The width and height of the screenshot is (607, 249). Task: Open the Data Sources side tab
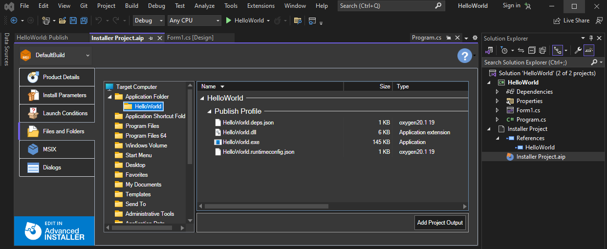tap(6, 49)
